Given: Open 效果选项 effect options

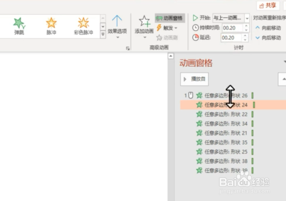Looking at the screenshot, I should point(117,27).
